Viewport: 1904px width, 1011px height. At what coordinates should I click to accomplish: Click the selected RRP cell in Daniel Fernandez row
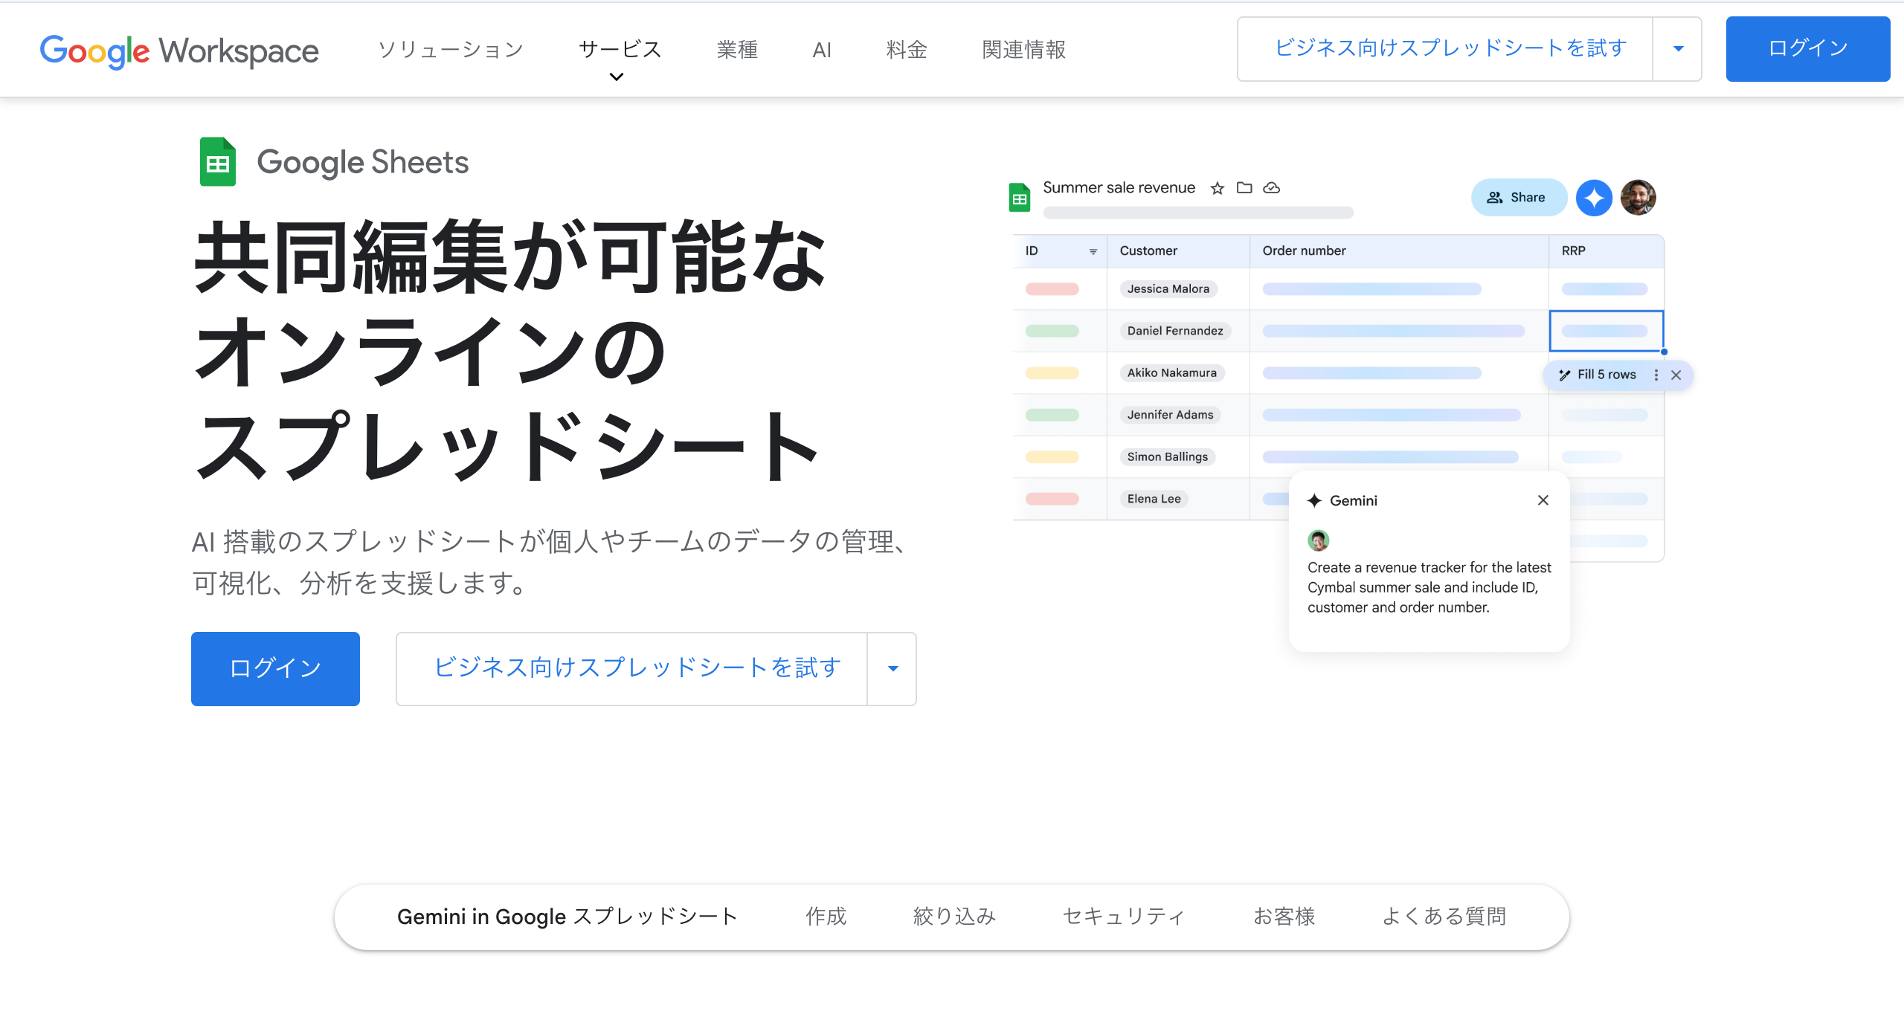coord(1606,331)
